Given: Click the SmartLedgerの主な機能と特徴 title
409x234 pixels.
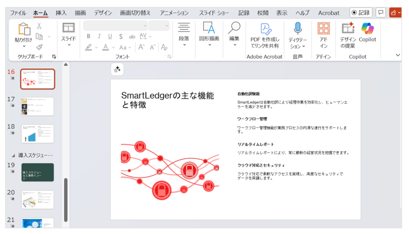Looking at the screenshot, I should 167,100.
